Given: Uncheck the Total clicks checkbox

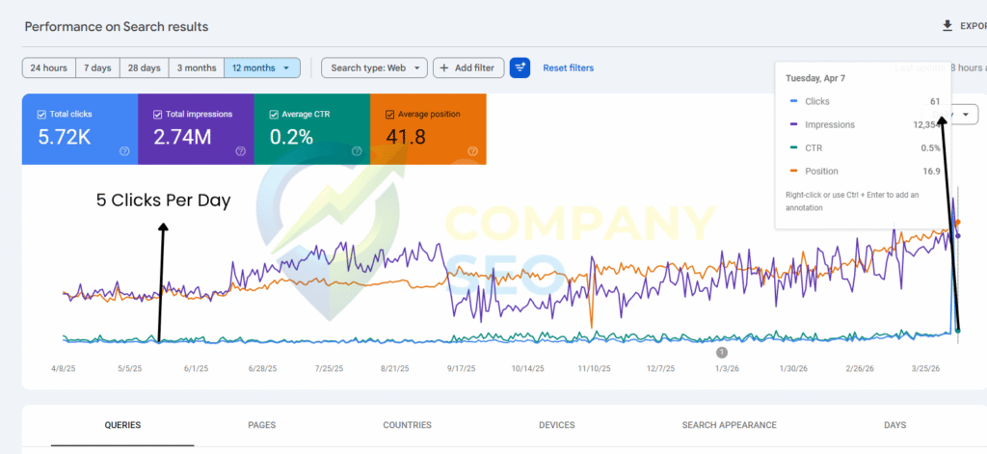Looking at the screenshot, I should (x=41, y=115).
